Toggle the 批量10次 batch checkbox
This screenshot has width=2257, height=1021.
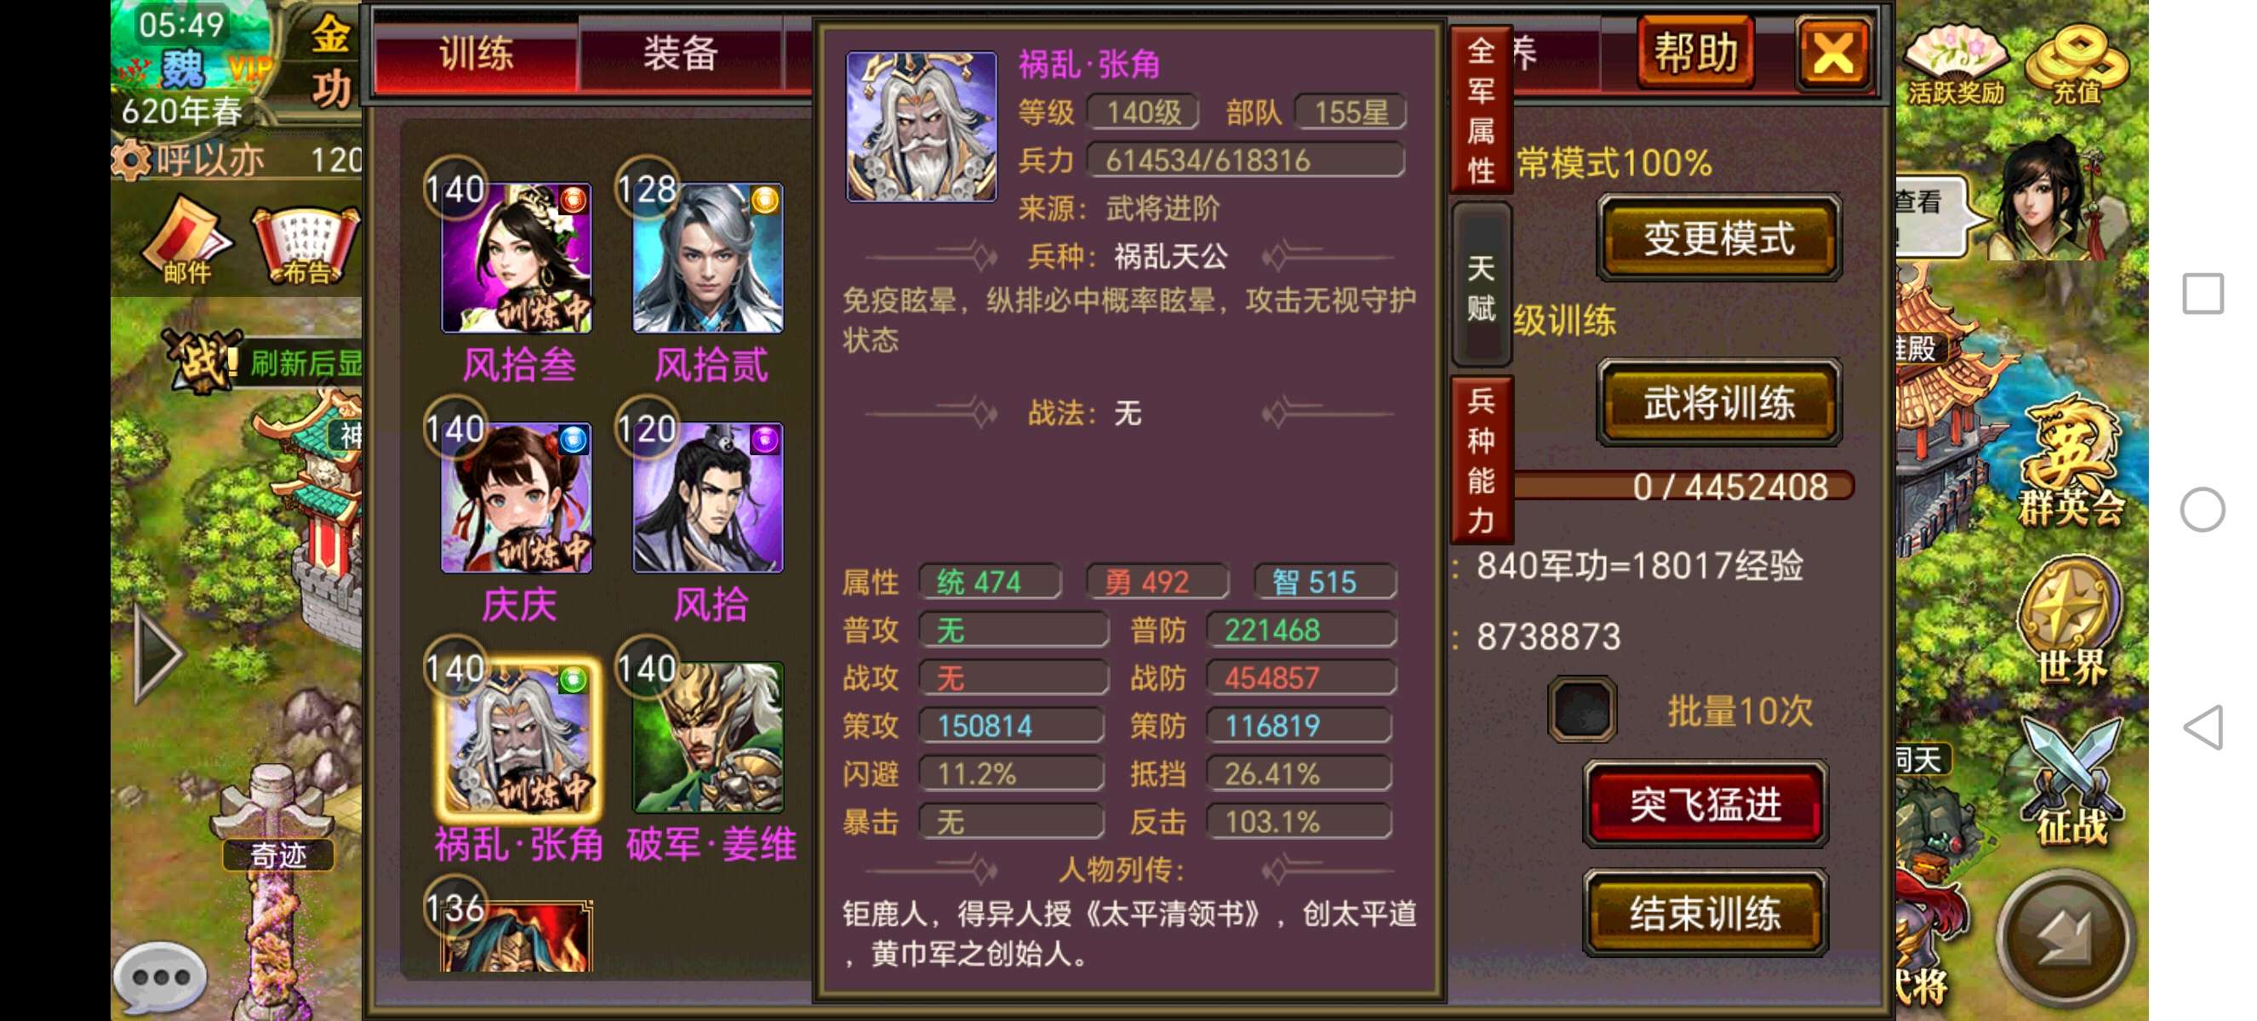point(1582,710)
